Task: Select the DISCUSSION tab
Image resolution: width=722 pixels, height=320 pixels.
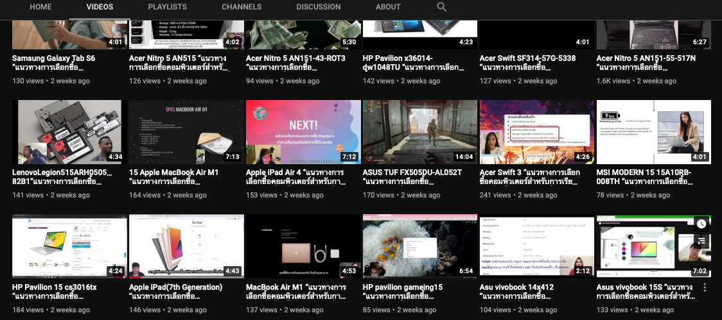Action: click(319, 7)
